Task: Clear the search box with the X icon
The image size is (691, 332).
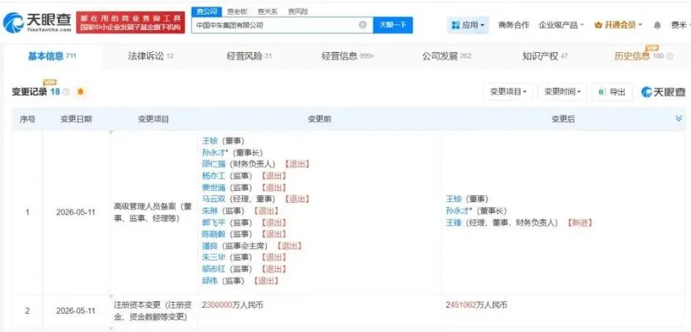Action: point(362,25)
